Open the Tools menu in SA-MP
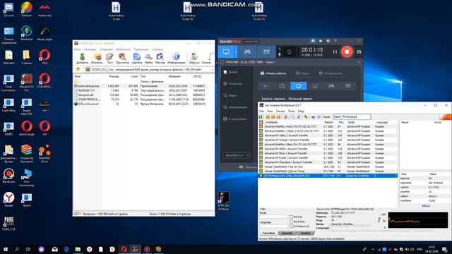The height and width of the screenshot is (254, 452). (x=292, y=111)
